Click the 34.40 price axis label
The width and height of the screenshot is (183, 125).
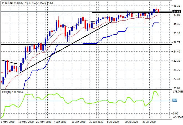[x=177, y=51]
